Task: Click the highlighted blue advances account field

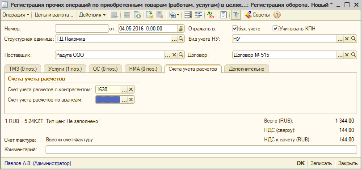Action: [x=108, y=100]
